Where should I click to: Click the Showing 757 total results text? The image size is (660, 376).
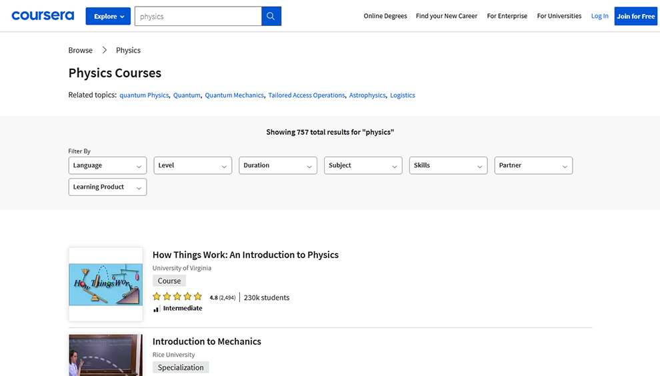(330, 132)
